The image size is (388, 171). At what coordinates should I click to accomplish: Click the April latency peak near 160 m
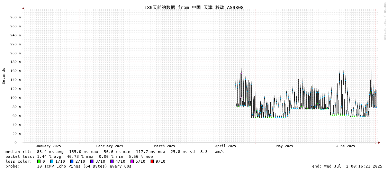(x=241, y=71)
